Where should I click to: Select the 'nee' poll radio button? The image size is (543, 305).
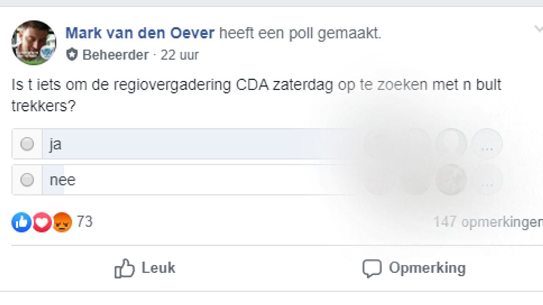click(27, 180)
